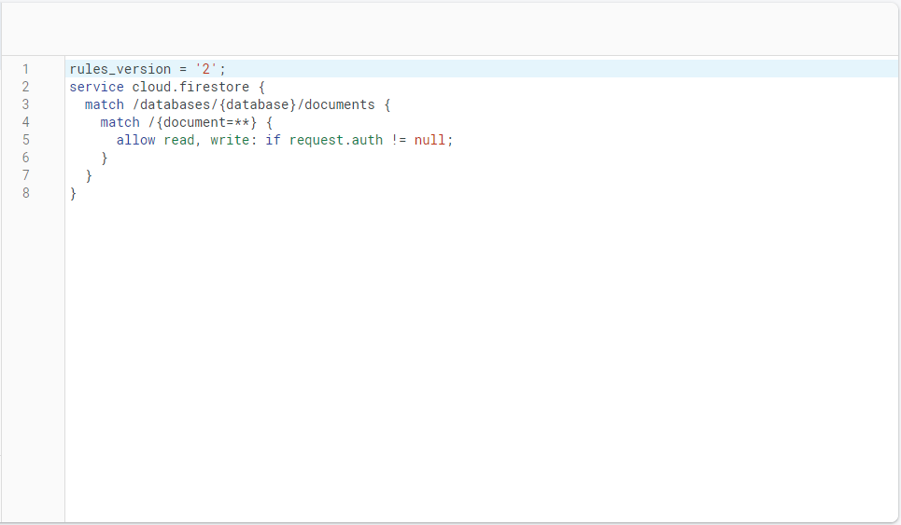Click the 'write:' permission text
901x525 pixels.
233,141
